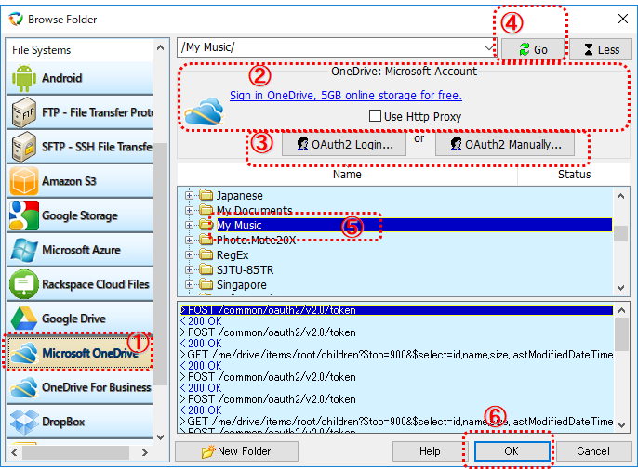This screenshot has height=469, width=638.
Task: Click file systems horizontal scroll left arrow
Action: click(x=14, y=452)
